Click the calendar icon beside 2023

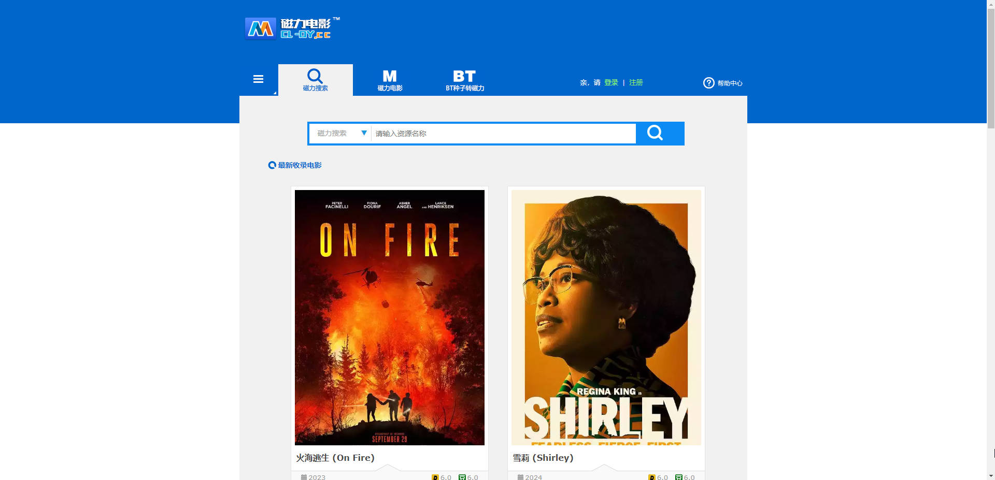304,477
